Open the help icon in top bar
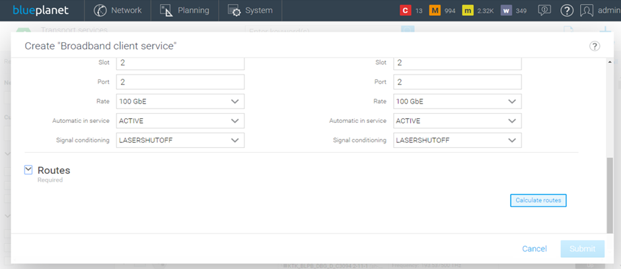 [567, 11]
